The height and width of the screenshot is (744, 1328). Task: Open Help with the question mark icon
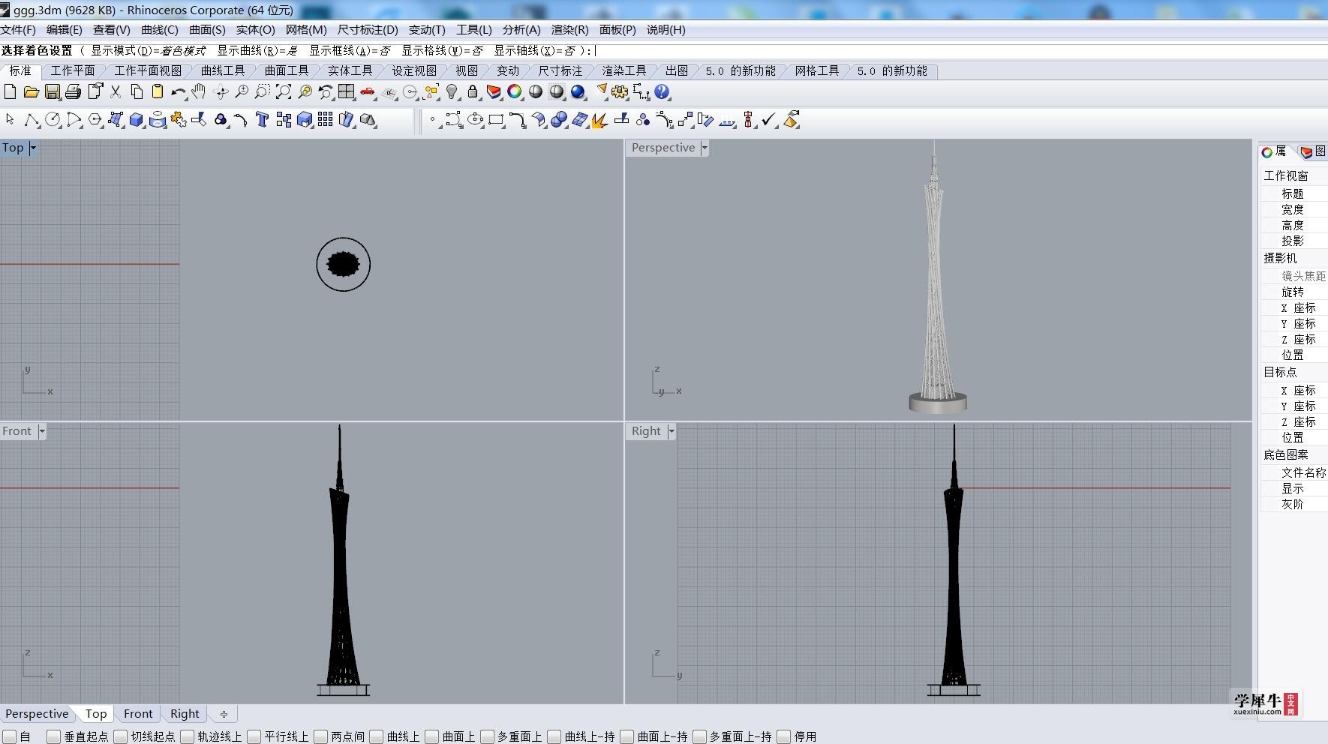point(662,91)
